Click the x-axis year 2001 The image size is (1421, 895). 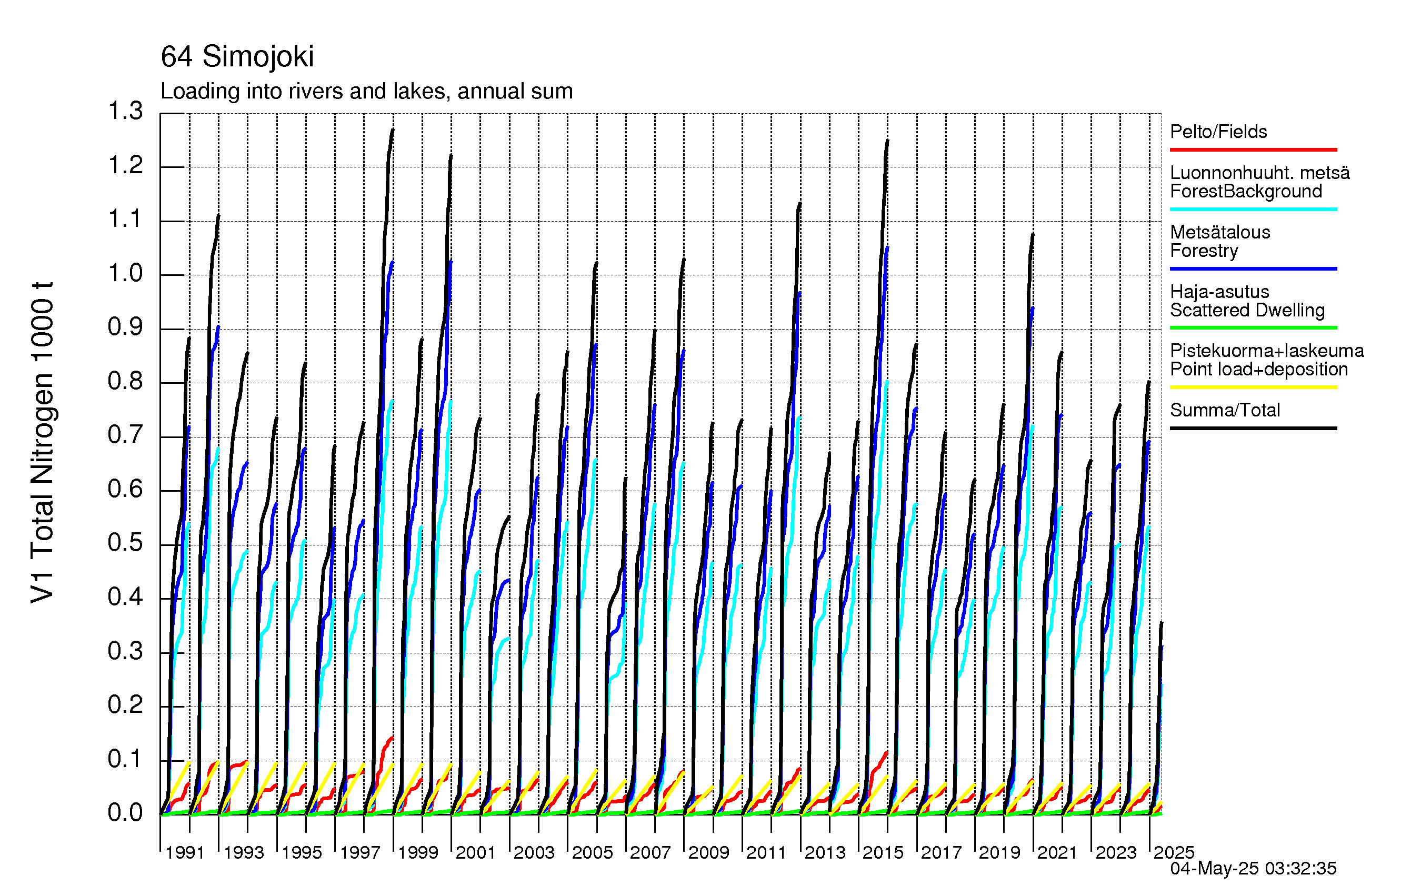(x=476, y=852)
